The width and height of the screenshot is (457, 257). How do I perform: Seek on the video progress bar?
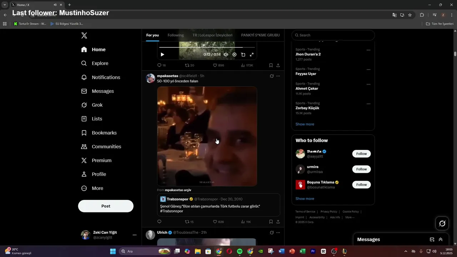coord(207,47)
